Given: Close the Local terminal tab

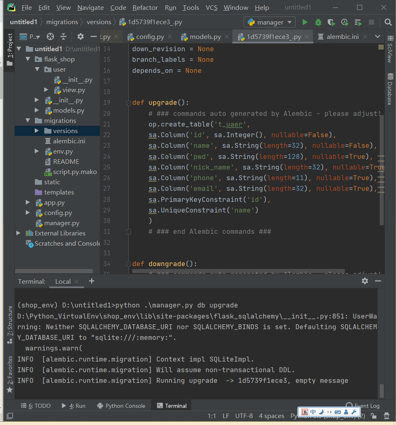Looking at the screenshot, I should 76,281.
